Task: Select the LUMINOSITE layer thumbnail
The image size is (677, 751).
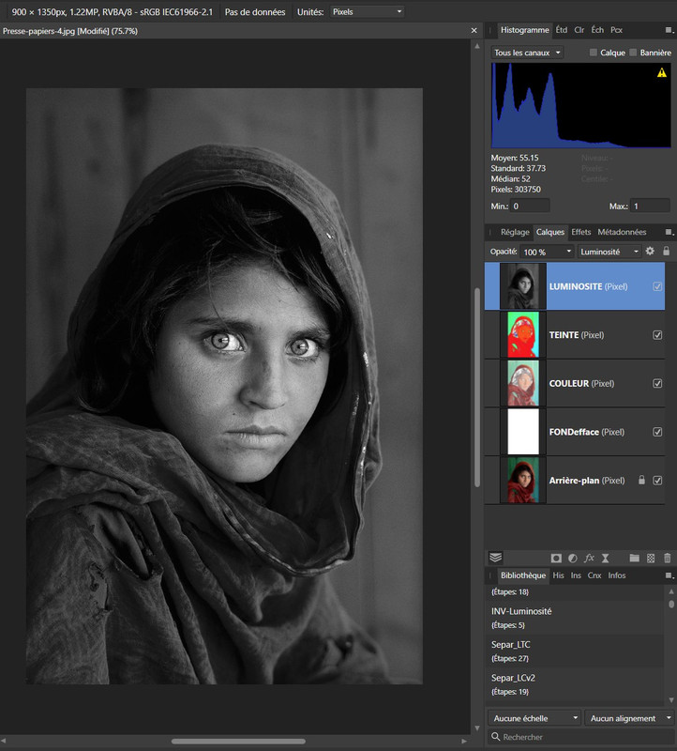Action: click(x=523, y=286)
